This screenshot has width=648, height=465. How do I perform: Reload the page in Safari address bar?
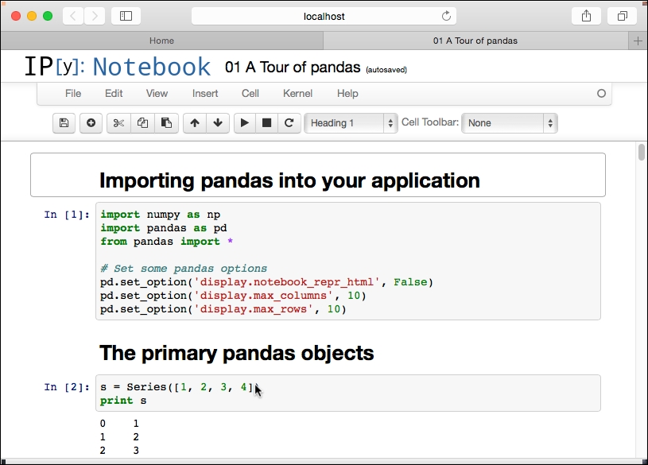pos(446,16)
